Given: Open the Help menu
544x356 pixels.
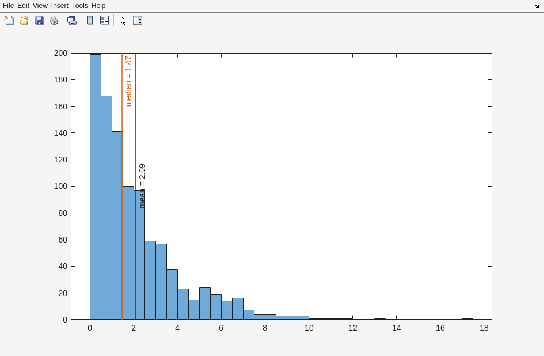Looking at the screenshot, I should pyautogui.click(x=98, y=6).
